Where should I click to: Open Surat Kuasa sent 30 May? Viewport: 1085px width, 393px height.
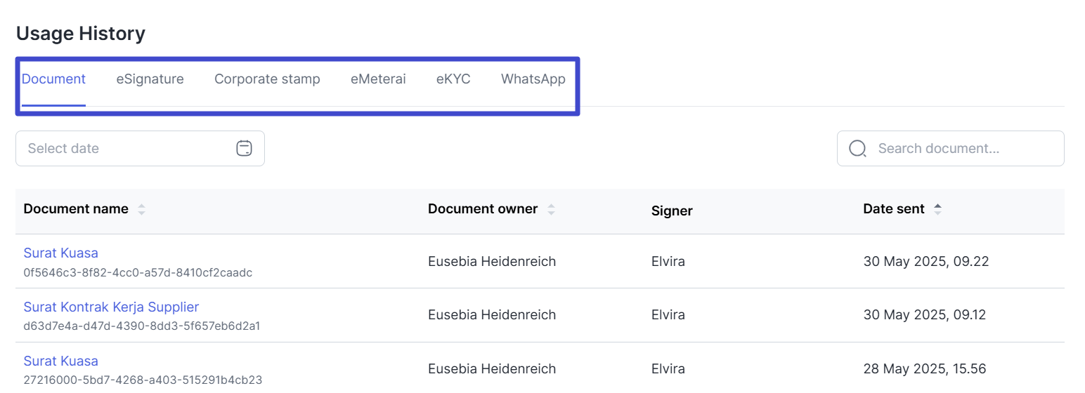tap(60, 253)
